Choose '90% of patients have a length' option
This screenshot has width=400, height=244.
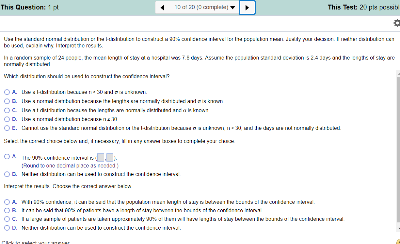click(7, 211)
